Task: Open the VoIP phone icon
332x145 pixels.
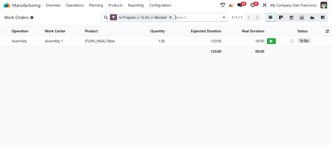Action: point(222,5)
